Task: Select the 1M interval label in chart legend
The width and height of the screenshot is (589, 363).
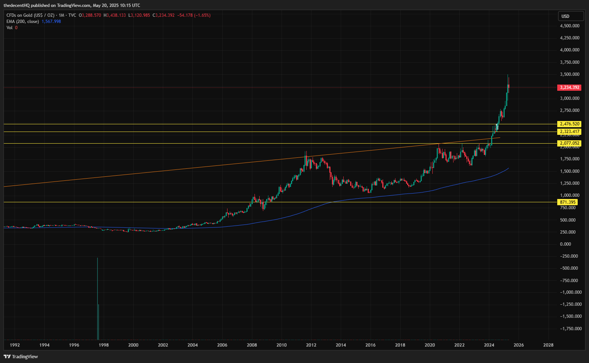Action: click(x=61, y=15)
